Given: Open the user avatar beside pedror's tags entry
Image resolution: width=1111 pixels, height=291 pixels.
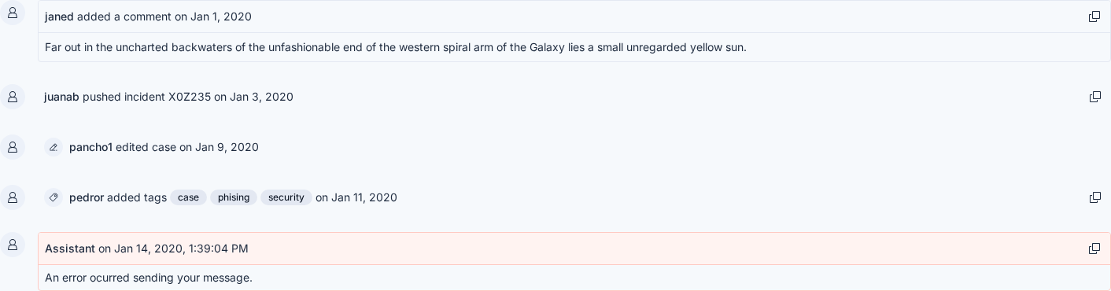Looking at the screenshot, I should click(x=13, y=197).
